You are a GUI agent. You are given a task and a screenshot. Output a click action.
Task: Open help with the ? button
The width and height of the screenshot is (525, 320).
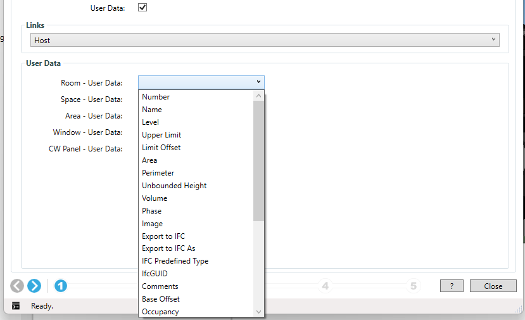coord(452,286)
